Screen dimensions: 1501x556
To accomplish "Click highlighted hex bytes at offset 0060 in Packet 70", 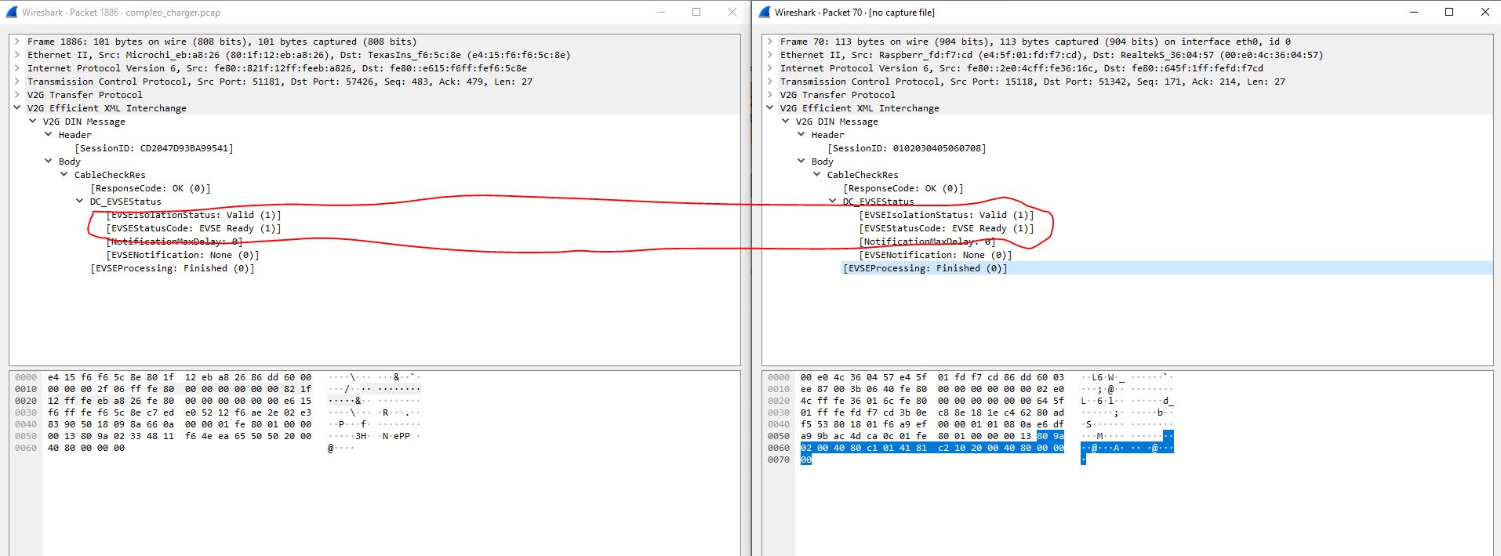I will click(x=932, y=448).
